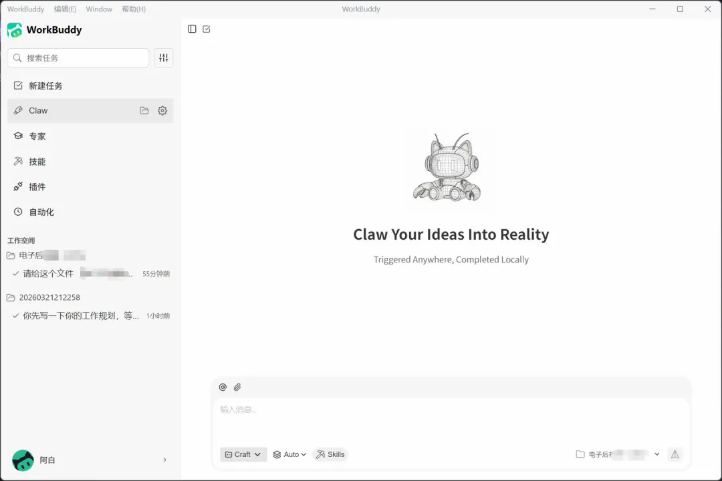This screenshot has height=481, width=722.
Task: Click the @ mention icon
Action: [223, 387]
